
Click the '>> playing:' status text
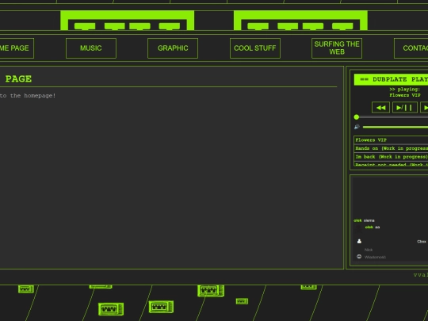point(404,90)
